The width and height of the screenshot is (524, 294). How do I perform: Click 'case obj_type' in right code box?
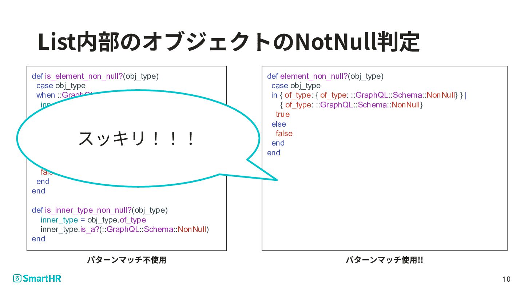296,86
